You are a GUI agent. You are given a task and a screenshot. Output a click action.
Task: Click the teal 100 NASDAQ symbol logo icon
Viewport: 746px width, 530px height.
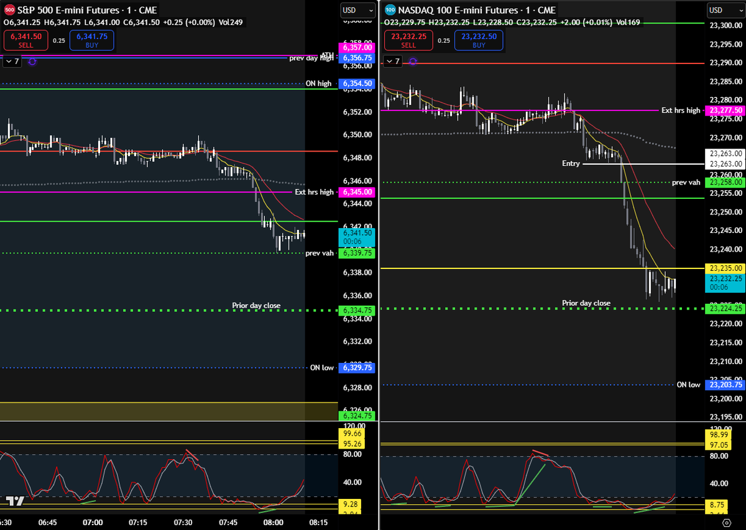(x=390, y=10)
